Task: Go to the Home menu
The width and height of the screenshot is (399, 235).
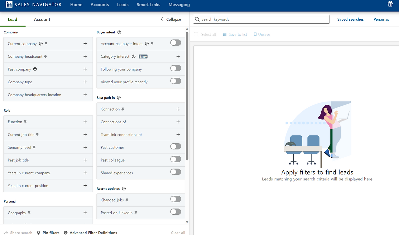Action: (76, 5)
